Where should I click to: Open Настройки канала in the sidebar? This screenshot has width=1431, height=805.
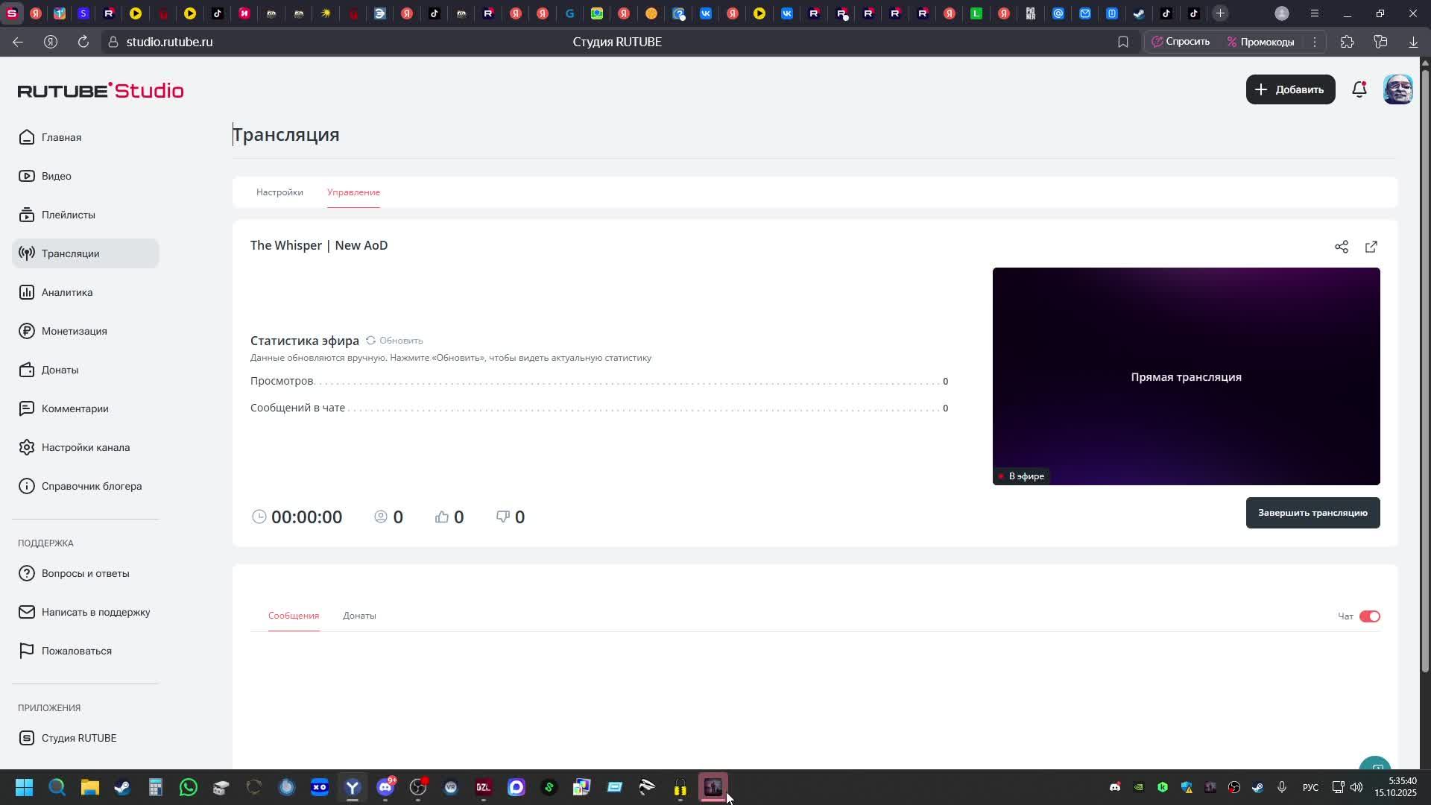point(85,447)
